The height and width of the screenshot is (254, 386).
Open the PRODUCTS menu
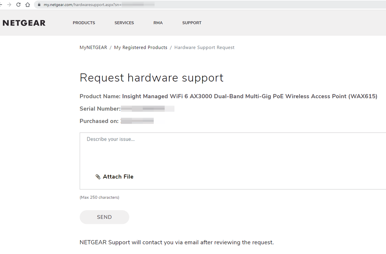tap(84, 23)
